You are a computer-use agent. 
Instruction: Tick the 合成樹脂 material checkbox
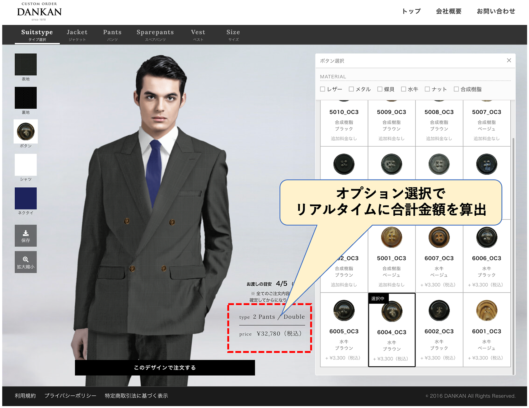[456, 89]
